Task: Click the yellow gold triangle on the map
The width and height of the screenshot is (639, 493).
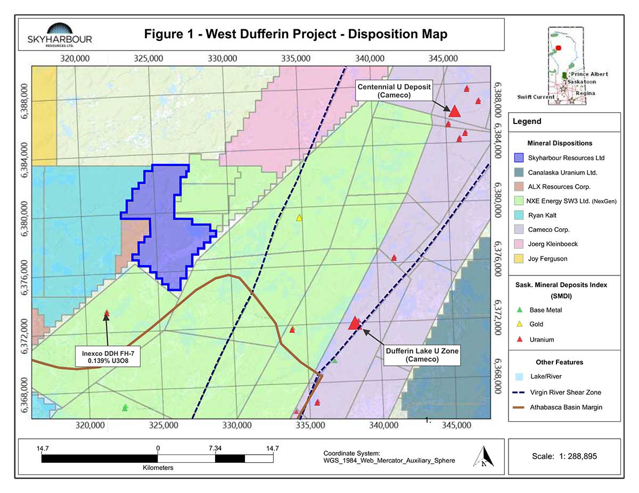Action: (299, 218)
